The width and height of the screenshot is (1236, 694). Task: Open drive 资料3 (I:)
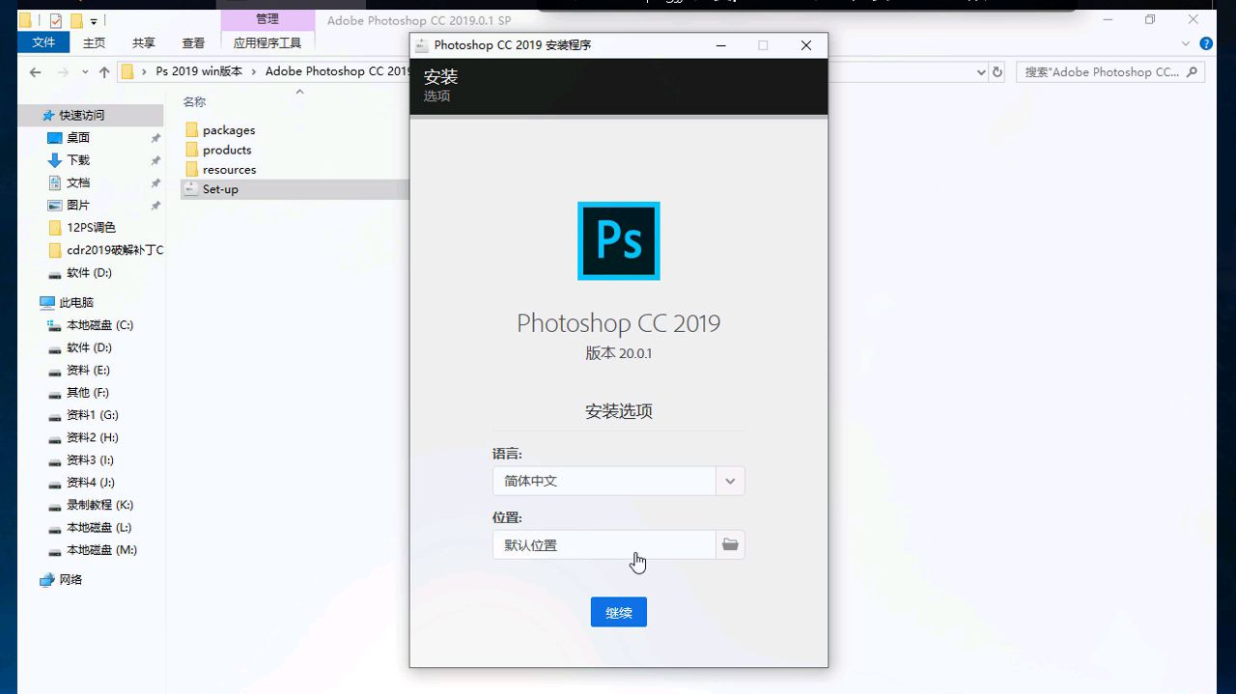91,460
